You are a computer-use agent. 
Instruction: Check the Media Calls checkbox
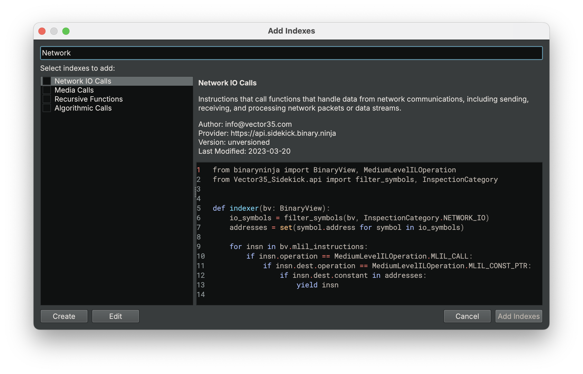pyautogui.click(x=47, y=90)
